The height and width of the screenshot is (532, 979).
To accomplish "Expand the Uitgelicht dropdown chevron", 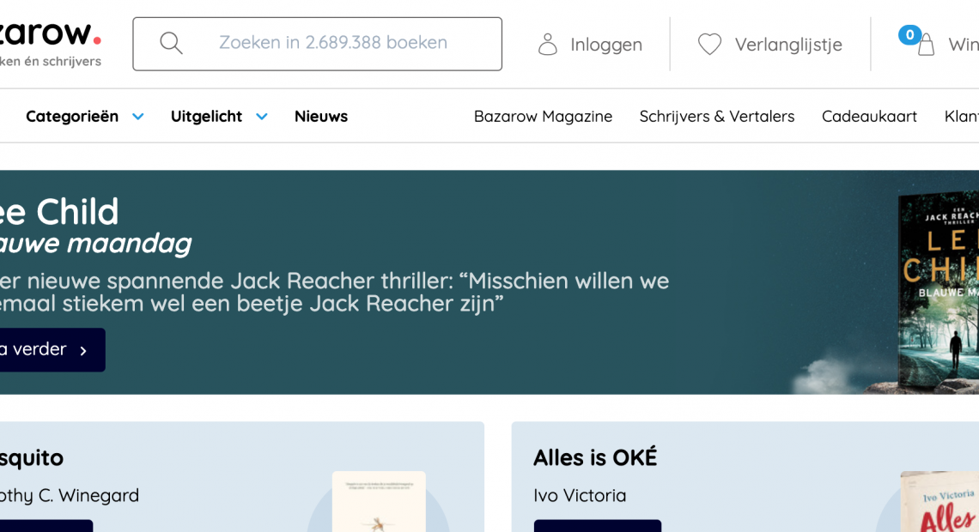I will [x=262, y=117].
